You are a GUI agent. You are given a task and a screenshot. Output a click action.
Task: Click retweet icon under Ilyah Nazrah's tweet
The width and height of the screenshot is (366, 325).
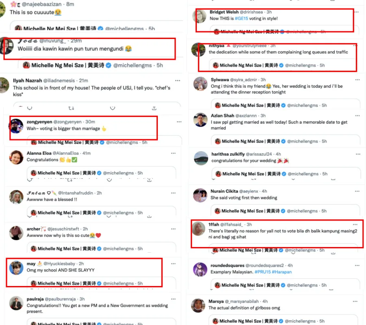click(71, 108)
